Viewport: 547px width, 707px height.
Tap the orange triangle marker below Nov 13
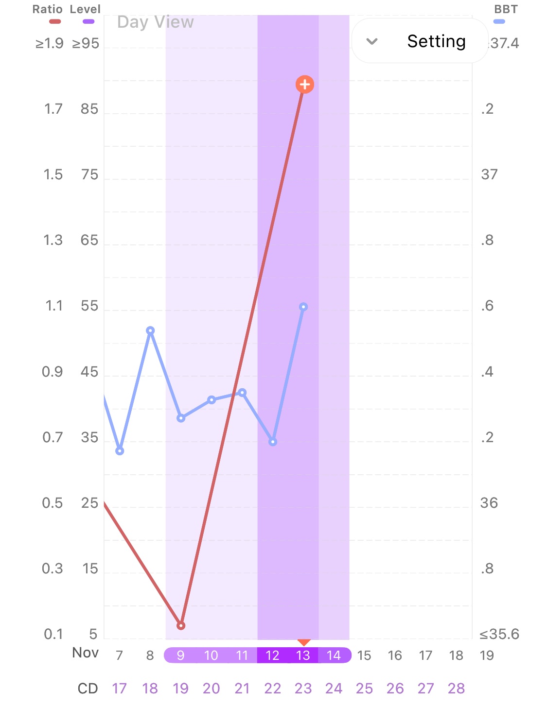click(x=304, y=642)
